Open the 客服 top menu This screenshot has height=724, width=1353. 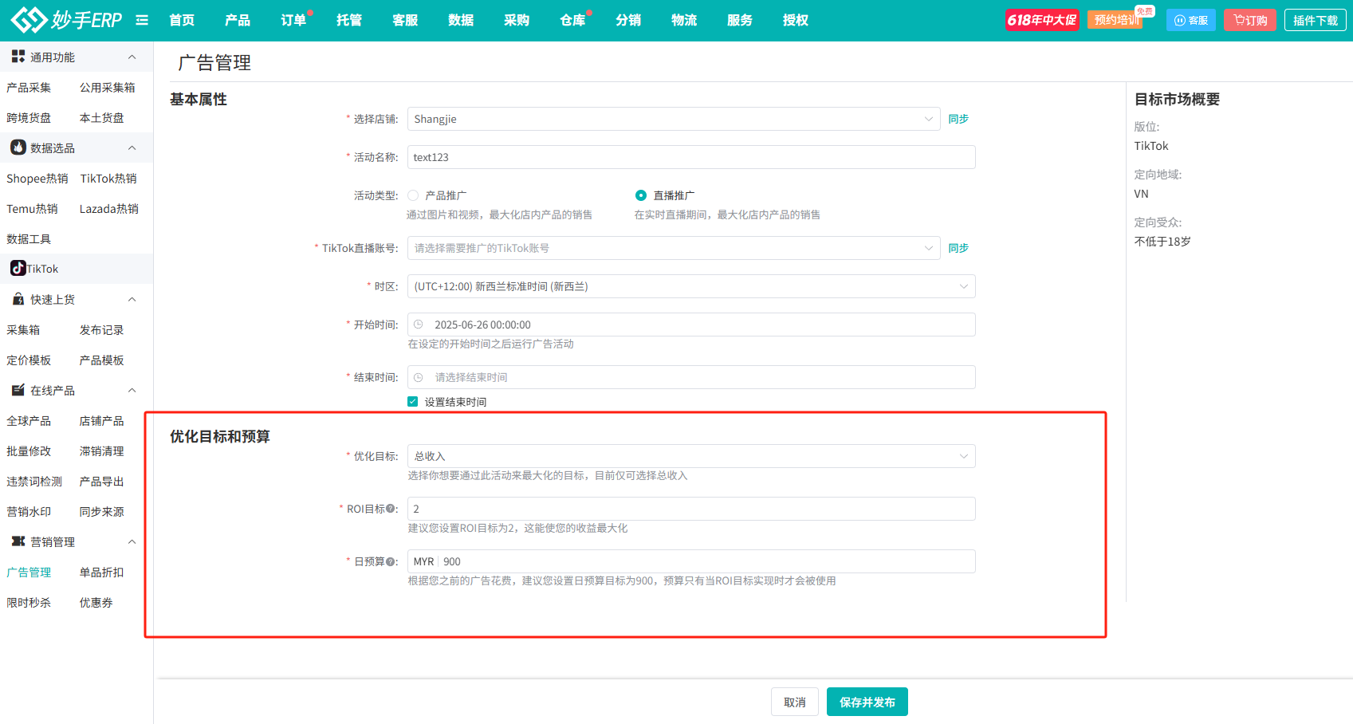coord(405,20)
